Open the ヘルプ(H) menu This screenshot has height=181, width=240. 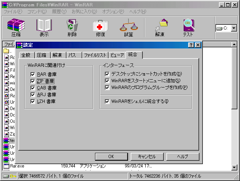click(x=138, y=12)
